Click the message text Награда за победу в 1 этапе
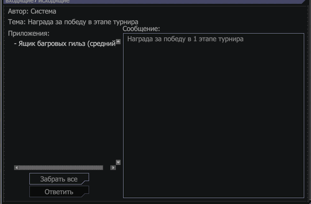 tap(185, 39)
